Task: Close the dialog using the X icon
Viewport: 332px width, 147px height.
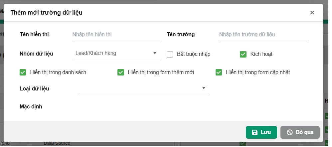Action: click(312, 13)
